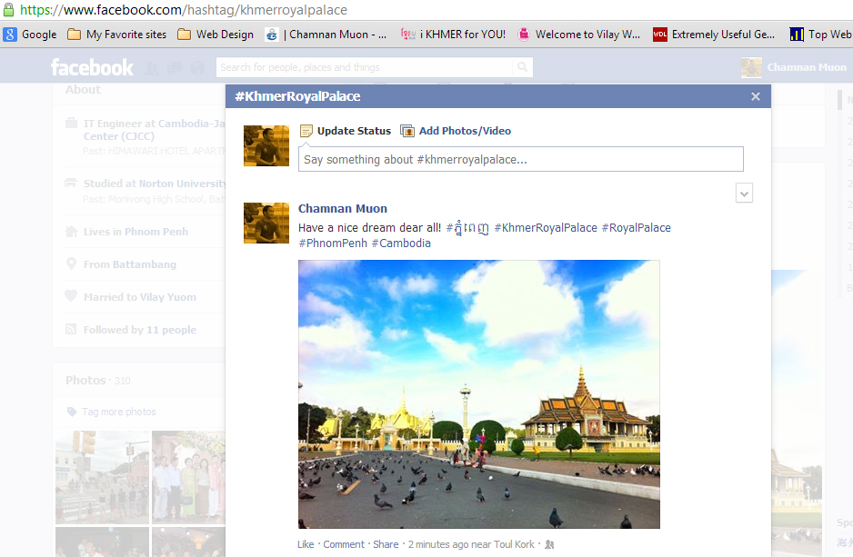Open the post options dropdown arrow
The height and width of the screenshot is (557, 853).
[x=744, y=193]
